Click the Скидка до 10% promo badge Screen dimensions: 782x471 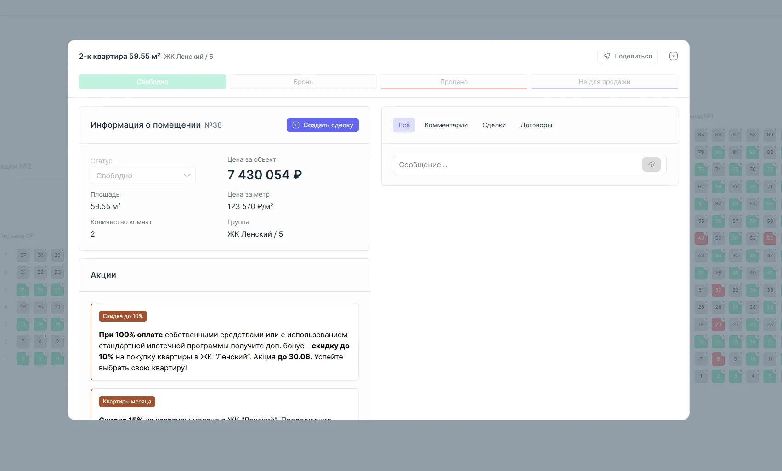coord(123,316)
